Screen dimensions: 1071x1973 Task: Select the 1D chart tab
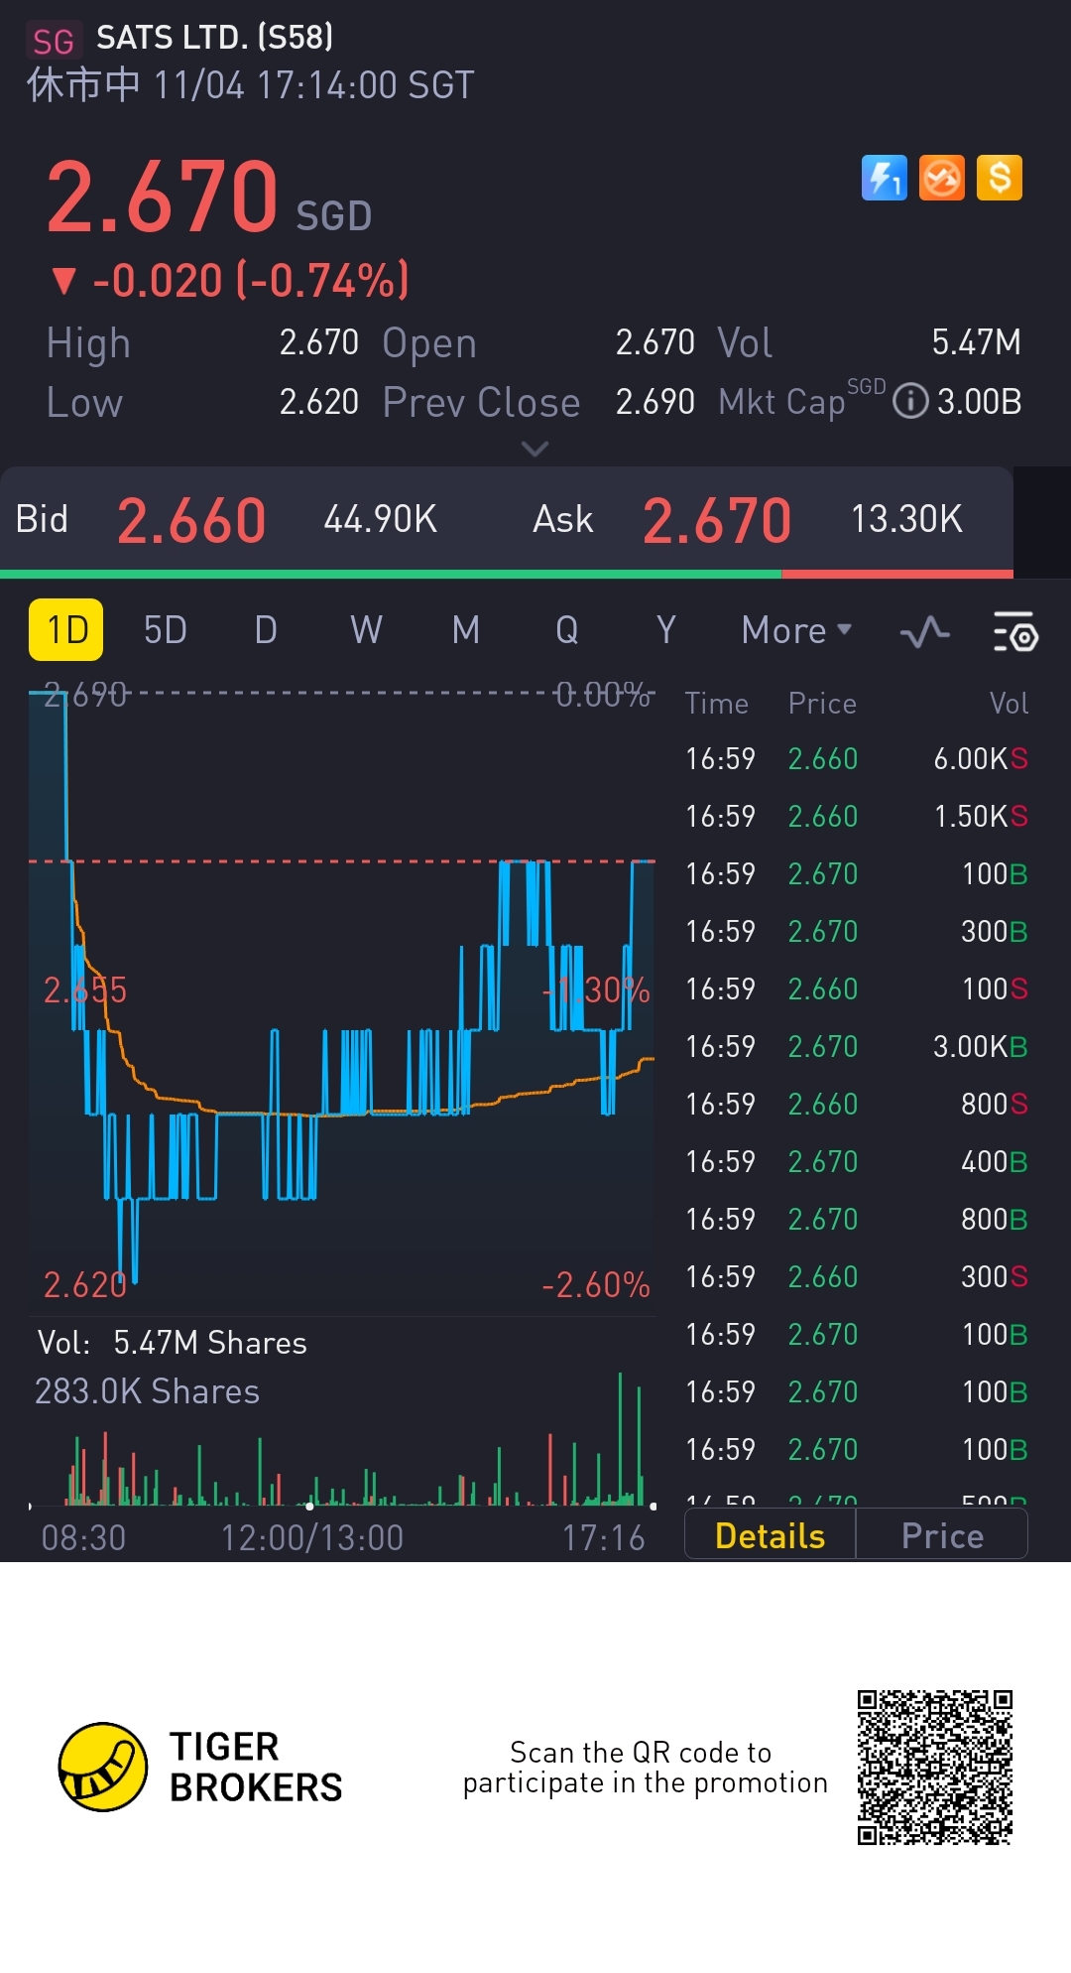tap(66, 629)
